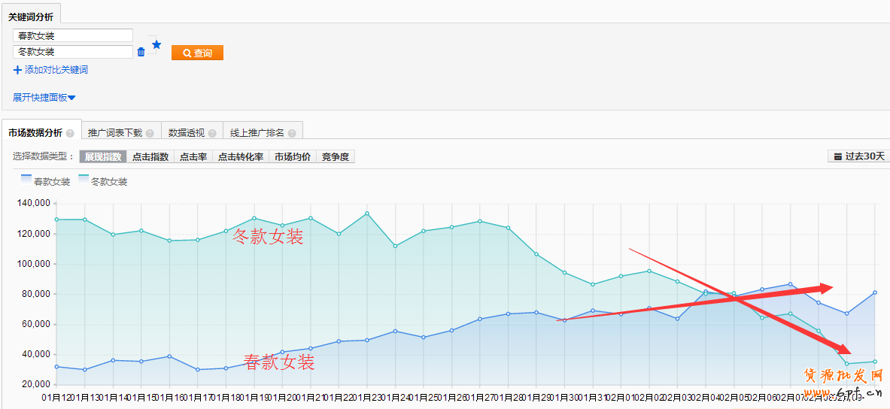Open the 线上推广排名 tab
This screenshot has width=890, height=409.
pos(257,133)
